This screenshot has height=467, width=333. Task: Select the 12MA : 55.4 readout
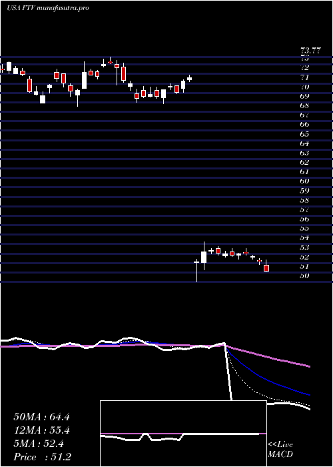41,430
